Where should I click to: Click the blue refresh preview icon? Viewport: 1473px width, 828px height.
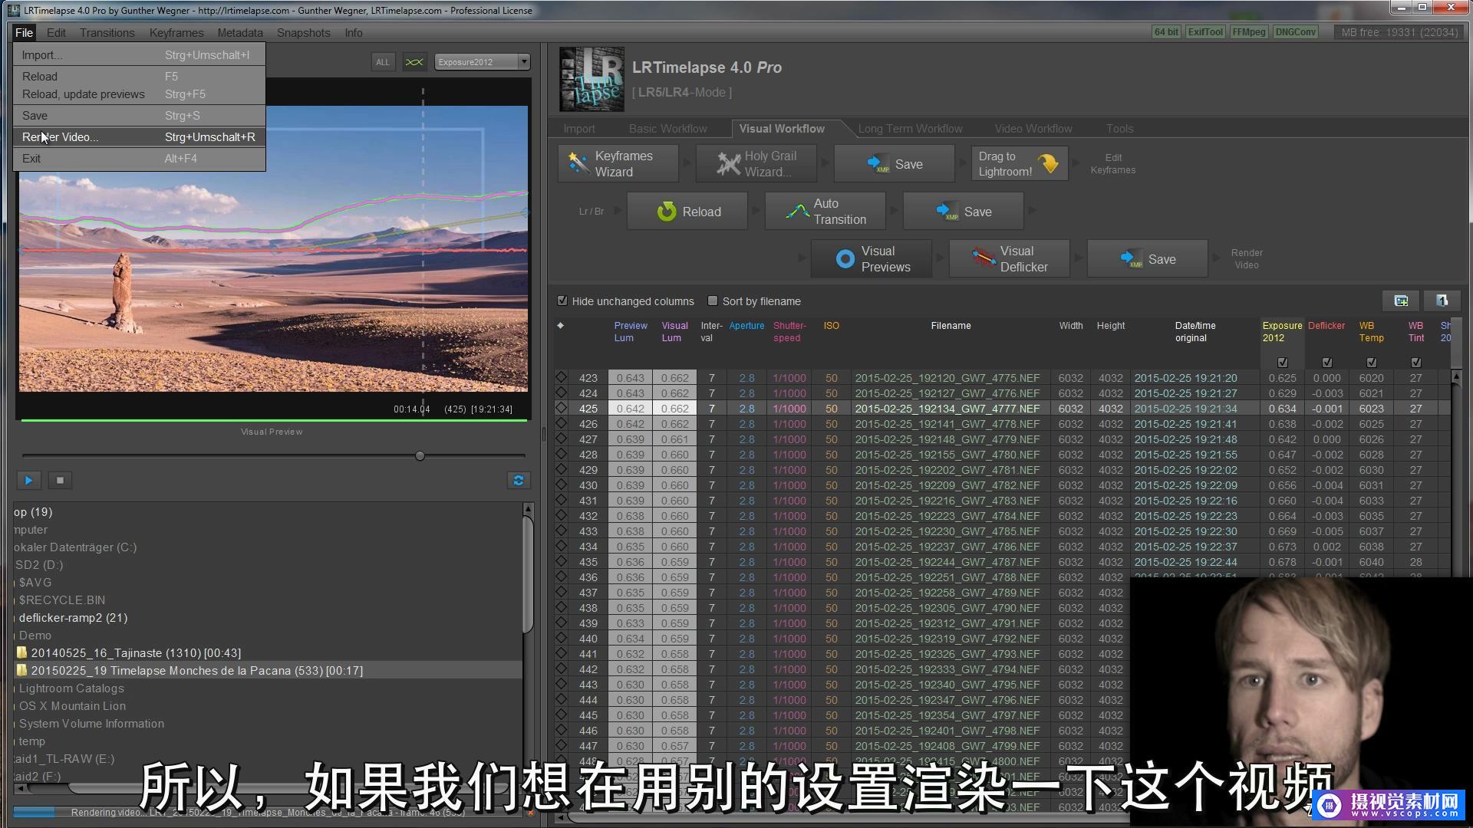click(519, 480)
